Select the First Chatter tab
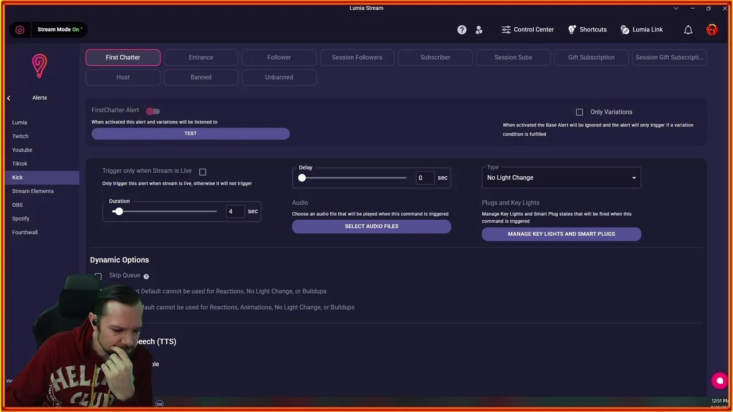This screenshot has height=412, width=733. pyautogui.click(x=123, y=57)
